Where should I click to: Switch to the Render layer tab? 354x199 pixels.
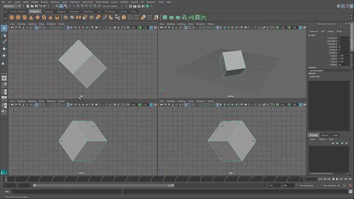325,135
